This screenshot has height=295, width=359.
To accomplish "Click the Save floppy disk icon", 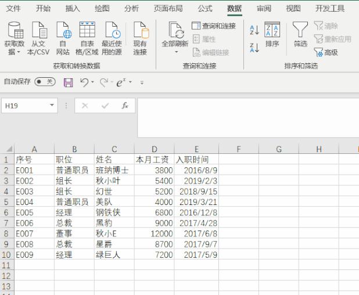I will [68, 82].
